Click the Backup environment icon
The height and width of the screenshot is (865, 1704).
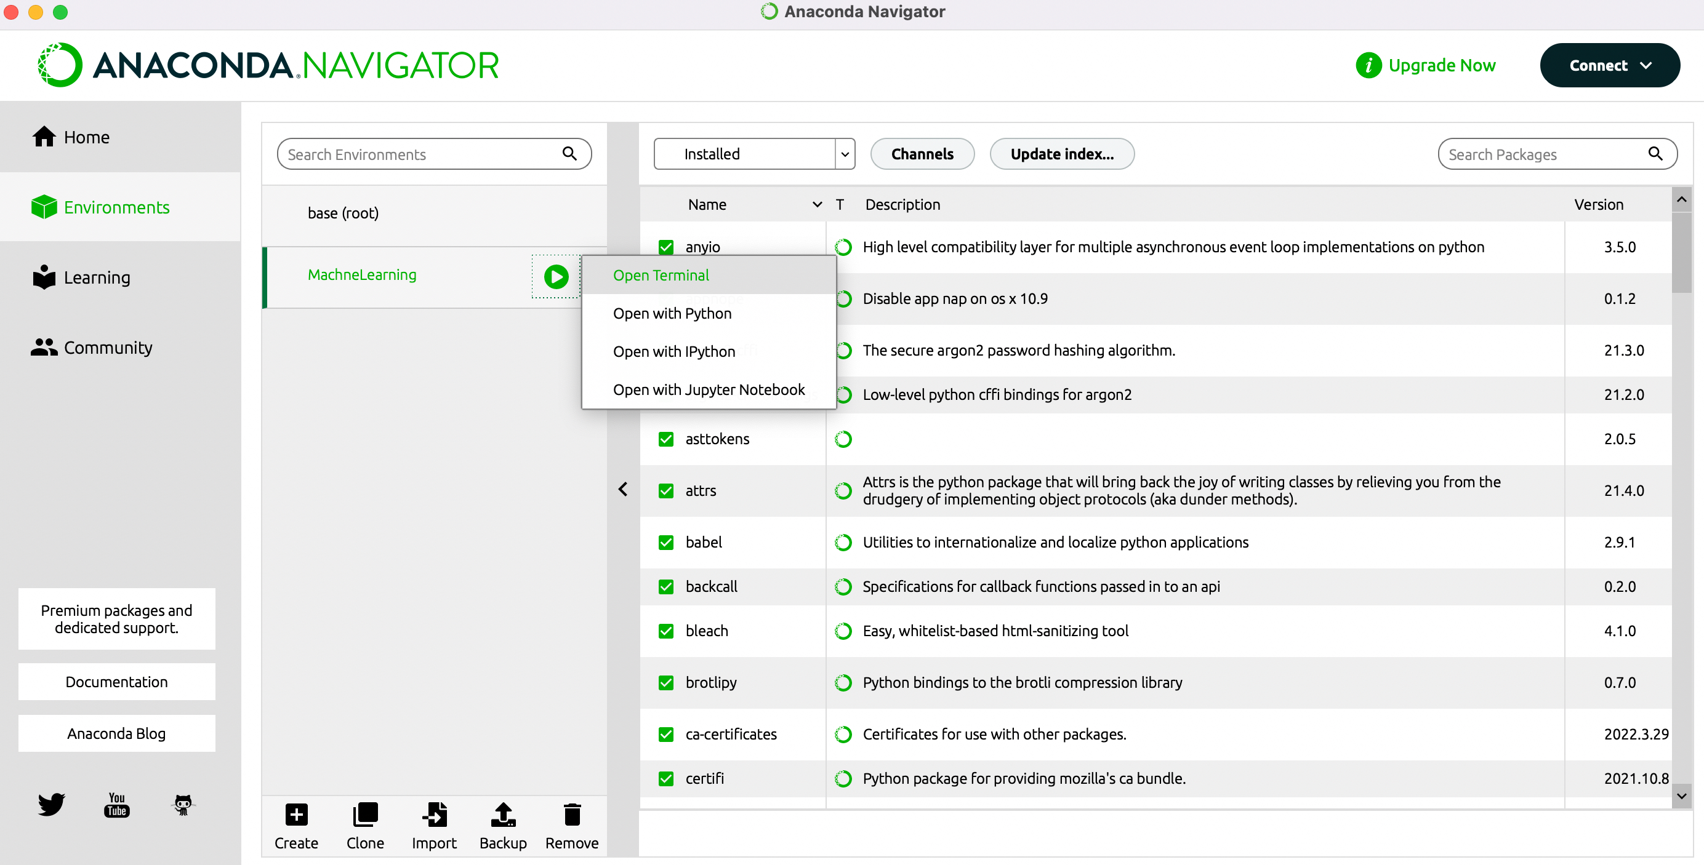[x=503, y=815]
